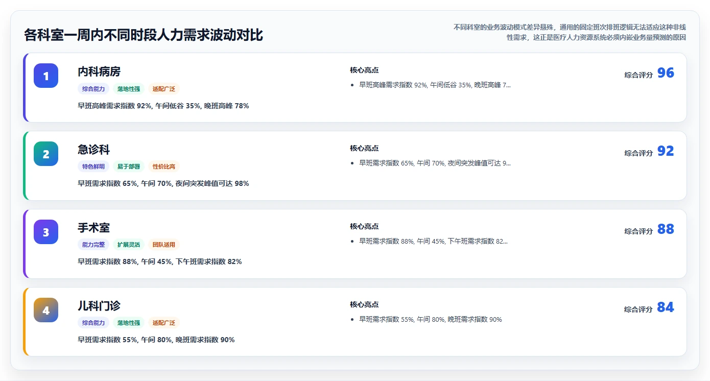
Task: Click the rank 4 badge for 儿科门诊
Action: [46, 310]
